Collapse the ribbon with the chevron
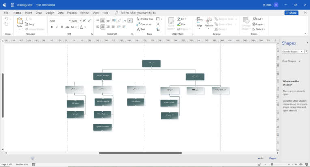The height and width of the screenshot is (167, 310). (x=306, y=33)
